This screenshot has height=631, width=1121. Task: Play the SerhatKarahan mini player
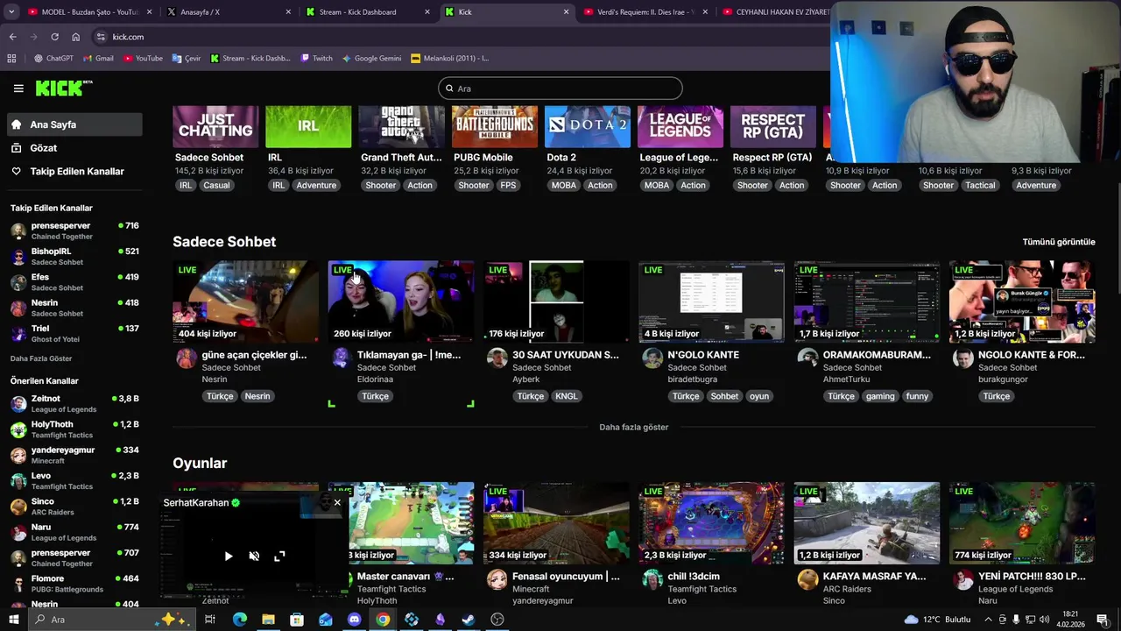tap(229, 556)
